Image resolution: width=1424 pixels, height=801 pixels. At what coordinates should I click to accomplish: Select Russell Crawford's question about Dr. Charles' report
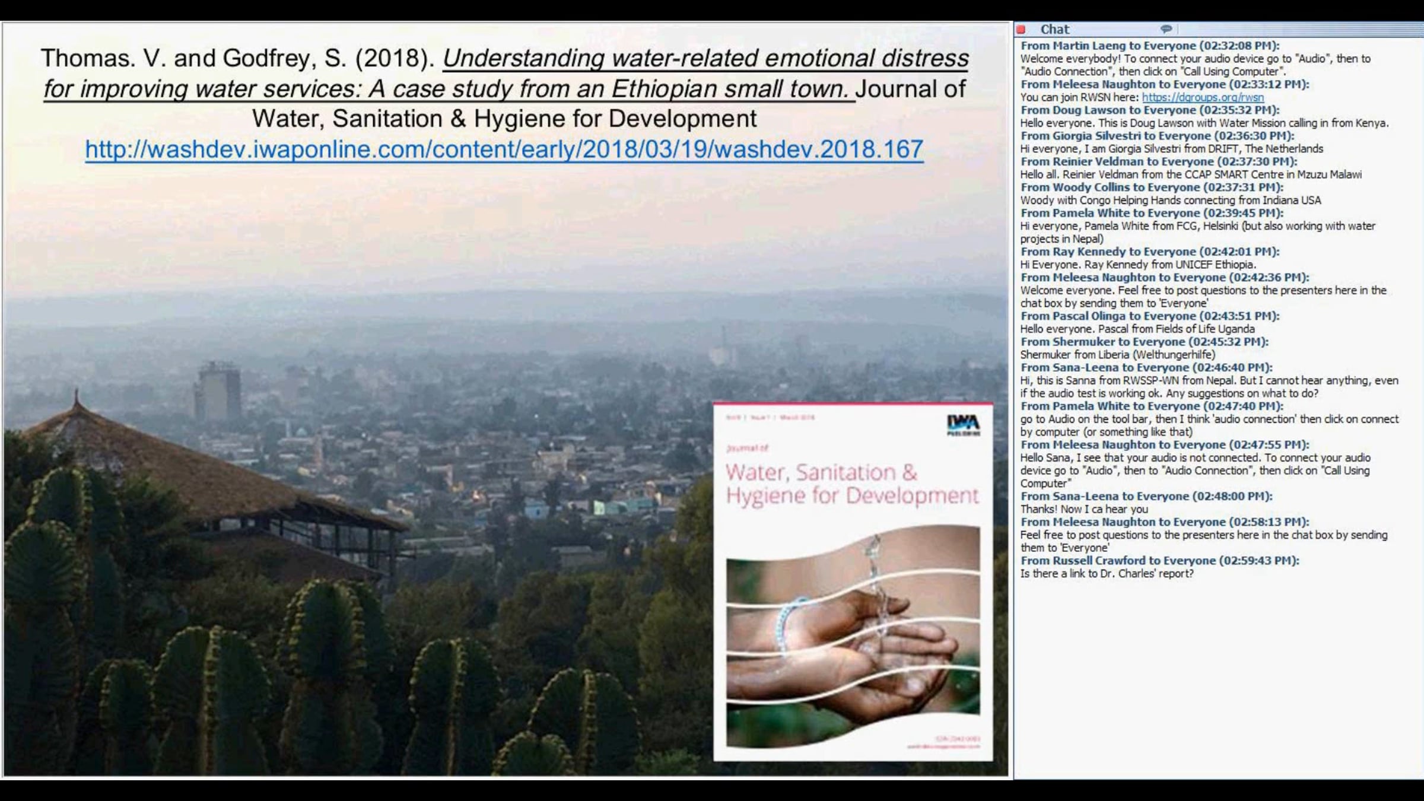click(x=1107, y=574)
